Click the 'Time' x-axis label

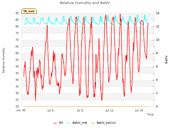(150, 114)
